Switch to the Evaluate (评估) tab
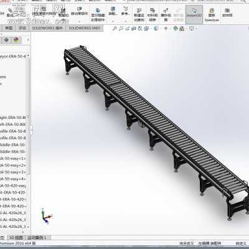 tap(22, 28)
